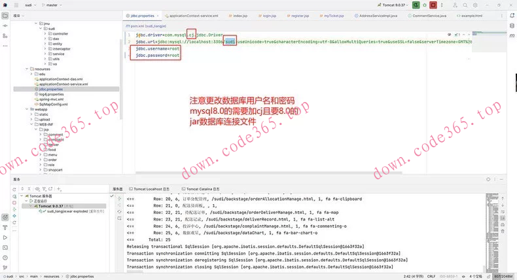
Task: Toggle the Project folder tool window
Action: 5,15
